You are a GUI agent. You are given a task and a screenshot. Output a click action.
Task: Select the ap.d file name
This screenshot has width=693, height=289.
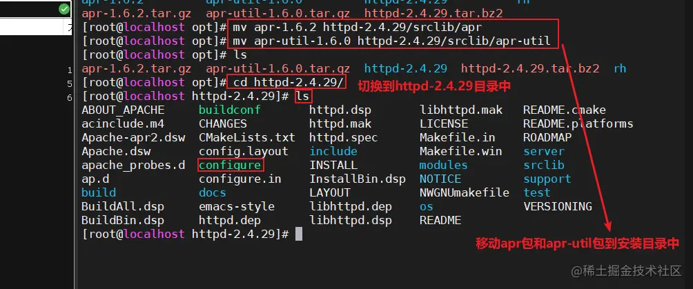pyautogui.click(x=95, y=179)
